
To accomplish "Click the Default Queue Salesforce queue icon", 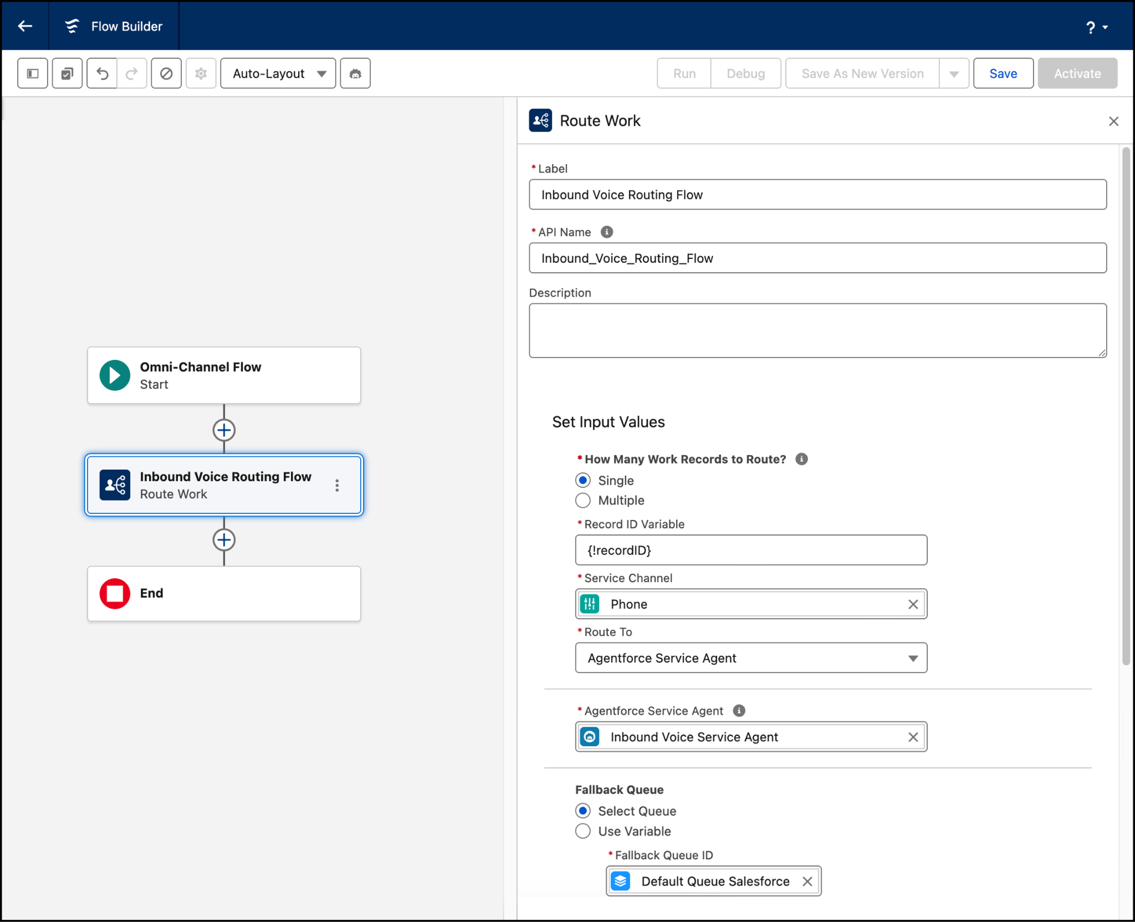I will [x=621, y=880].
